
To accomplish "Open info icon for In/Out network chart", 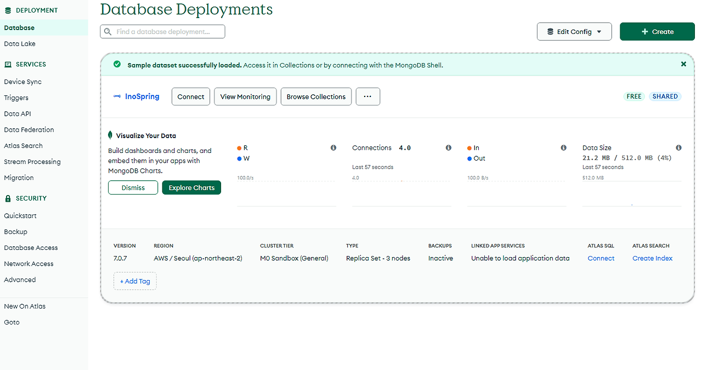I will (x=564, y=148).
